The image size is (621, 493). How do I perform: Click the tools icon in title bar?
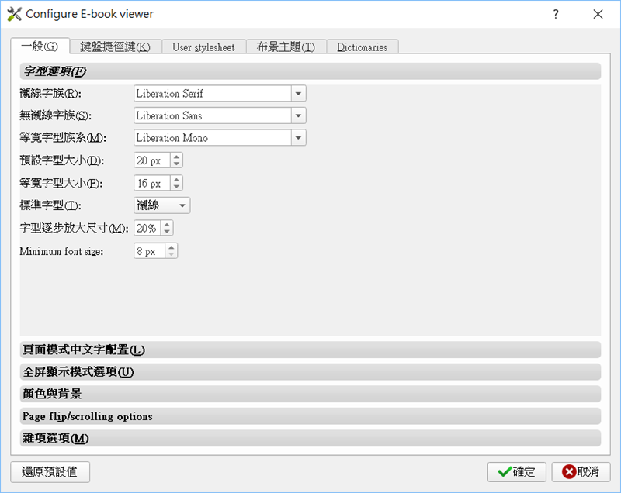[x=14, y=14]
